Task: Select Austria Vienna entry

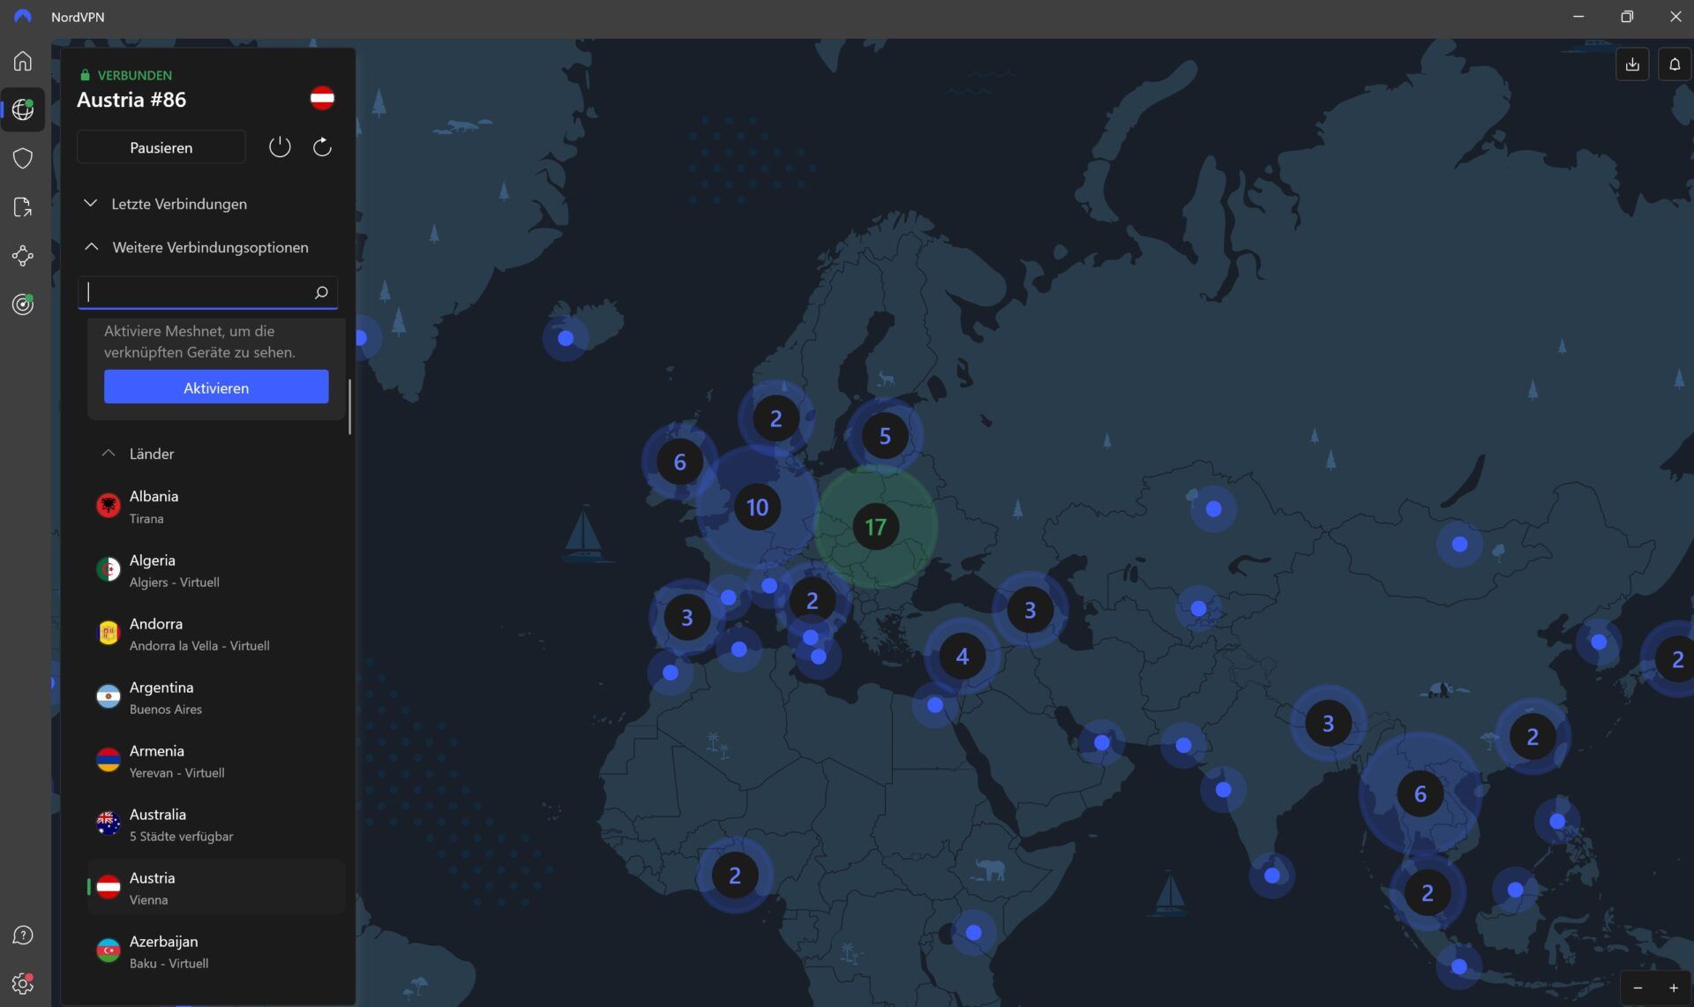Action: point(216,888)
